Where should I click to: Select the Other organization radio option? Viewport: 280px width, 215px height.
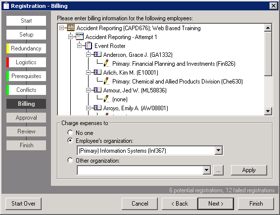click(x=70, y=160)
